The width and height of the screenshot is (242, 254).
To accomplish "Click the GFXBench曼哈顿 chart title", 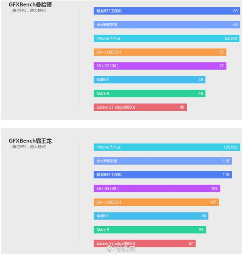I will coord(30,4).
